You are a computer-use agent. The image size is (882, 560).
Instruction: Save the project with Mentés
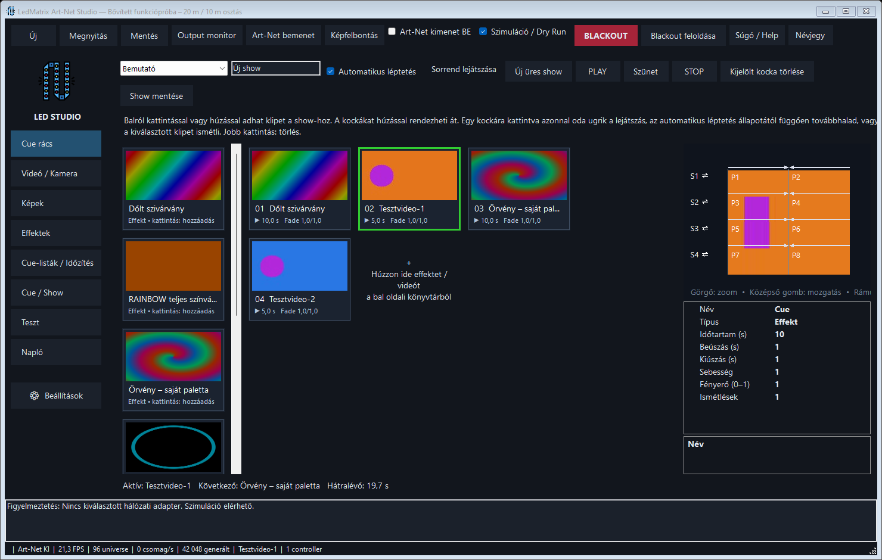[x=144, y=36]
